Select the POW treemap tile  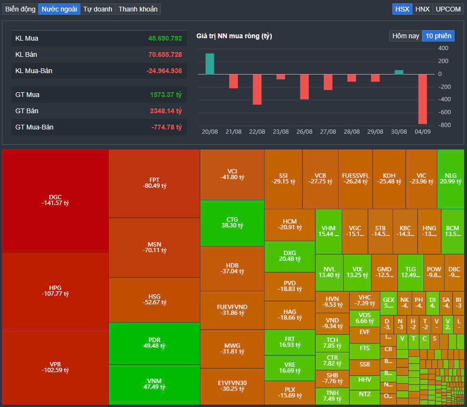[434, 272]
